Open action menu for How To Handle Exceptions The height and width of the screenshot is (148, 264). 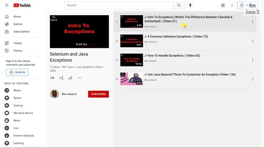tap(252, 60)
